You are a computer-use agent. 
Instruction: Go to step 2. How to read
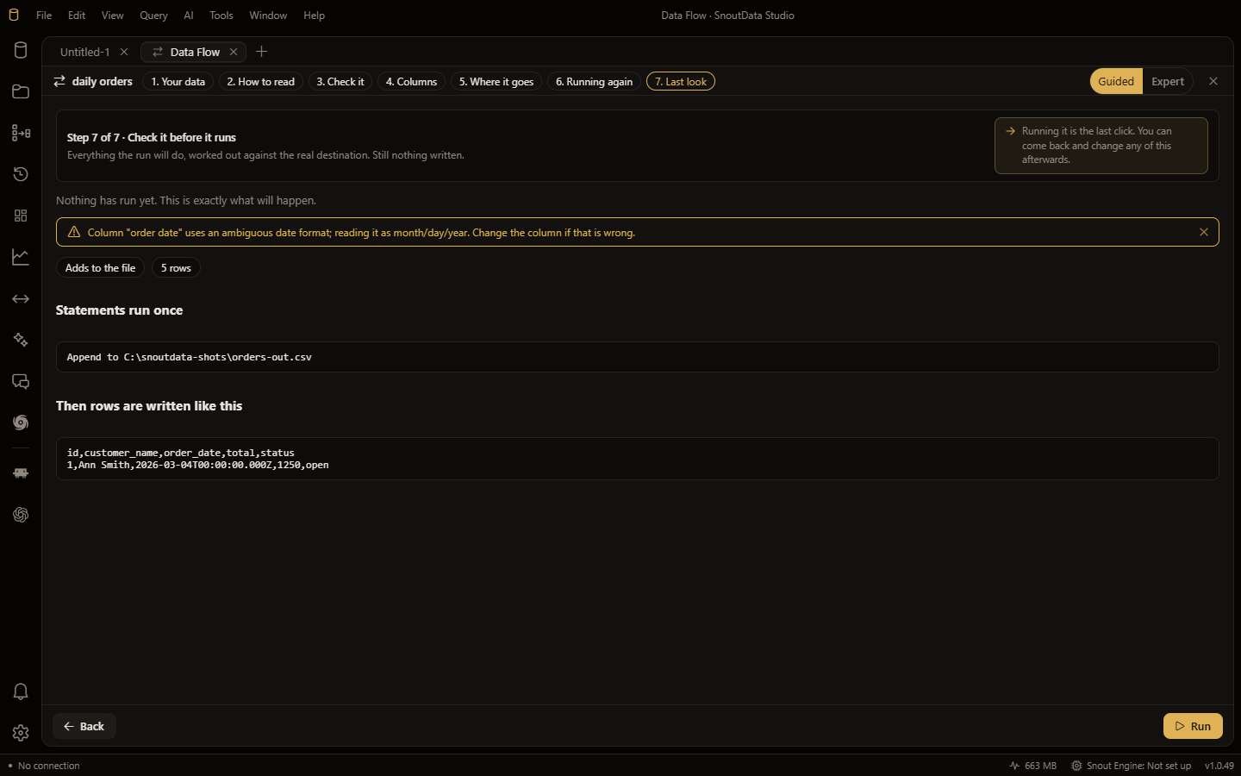(260, 82)
